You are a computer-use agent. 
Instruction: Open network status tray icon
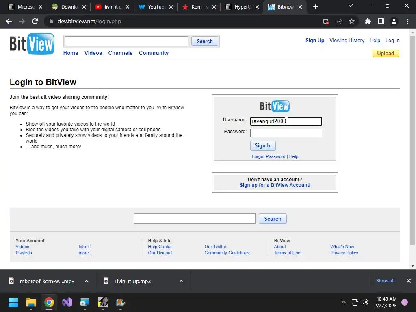pyautogui.click(x=355, y=302)
